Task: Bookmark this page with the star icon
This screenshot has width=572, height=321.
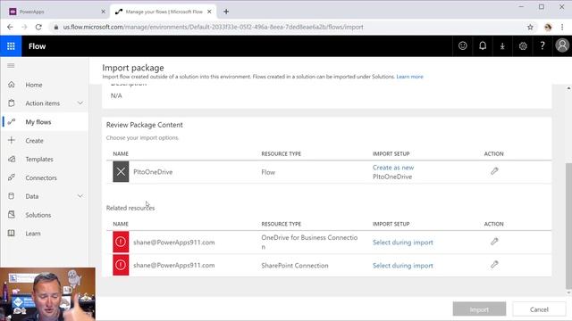Action: tap(530, 27)
